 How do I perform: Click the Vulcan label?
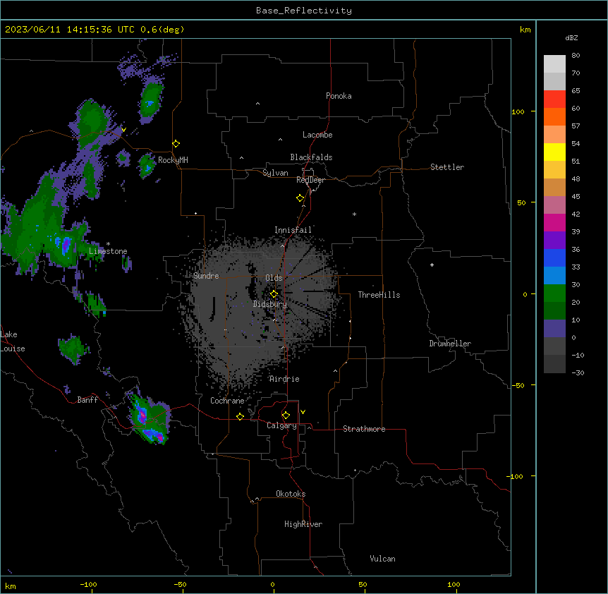382,559
